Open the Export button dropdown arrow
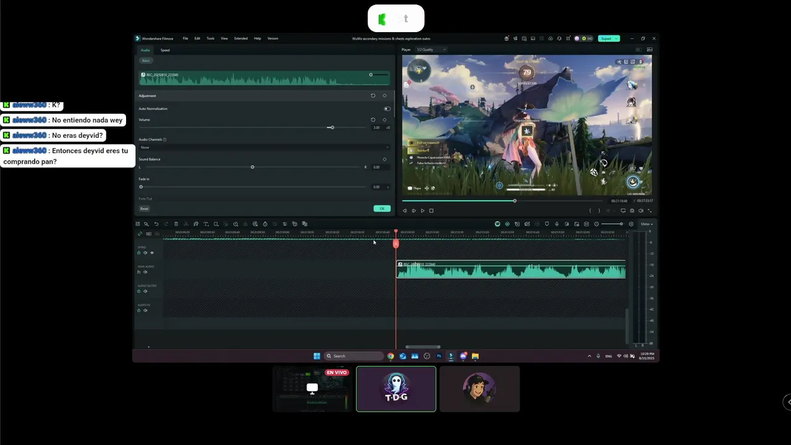Image resolution: width=791 pixels, height=445 pixels. (x=616, y=38)
